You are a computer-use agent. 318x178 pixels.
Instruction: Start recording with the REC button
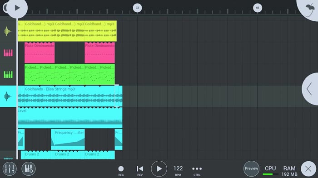[121, 170]
